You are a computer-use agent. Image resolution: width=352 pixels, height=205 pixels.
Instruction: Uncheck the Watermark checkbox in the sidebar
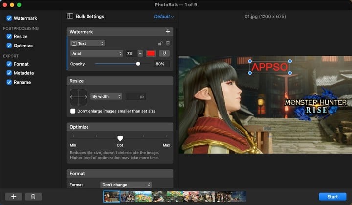pyautogui.click(x=9, y=18)
